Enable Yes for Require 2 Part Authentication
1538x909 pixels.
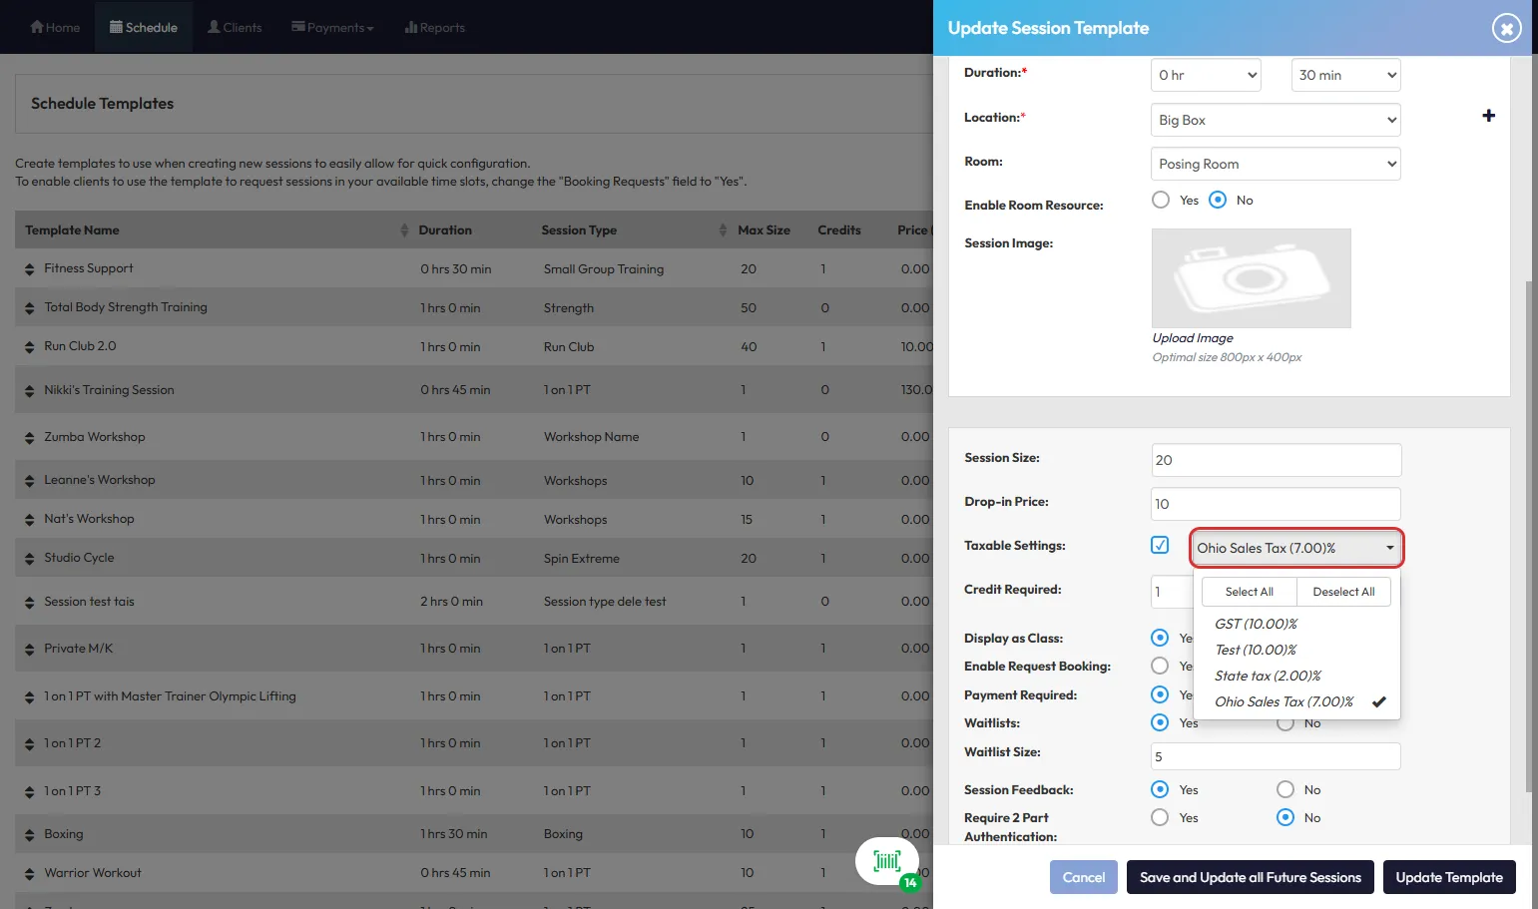coord(1160,817)
